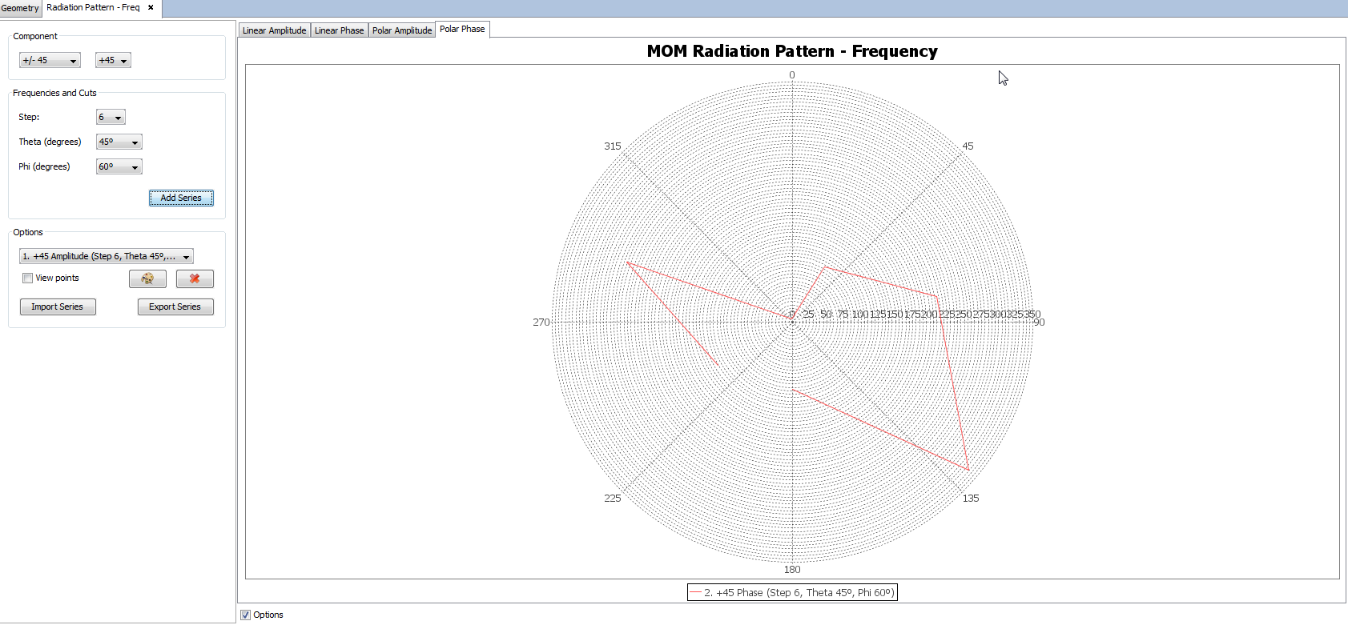Open the +45 polarization dropdown
This screenshot has height=625, width=1348.
pyautogui.click(x=113, y=61)
